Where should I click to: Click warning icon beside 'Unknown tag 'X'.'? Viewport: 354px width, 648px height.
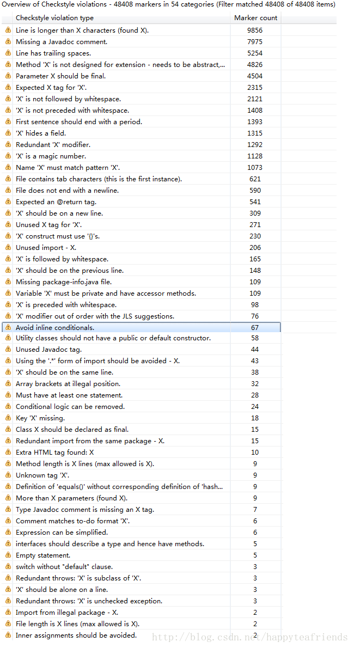(8, 475)
